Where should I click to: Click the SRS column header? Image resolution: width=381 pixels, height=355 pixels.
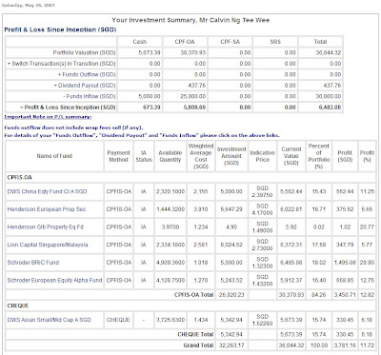point(275,42)
